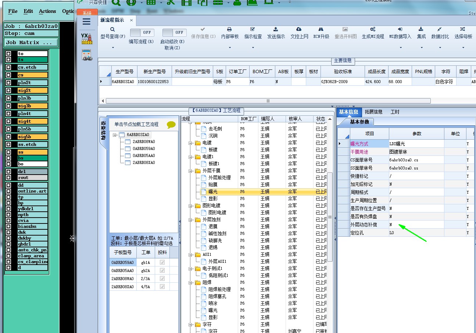Close the 新流程指示 tab
Viewport: 476px width, 333px height.
(x=131, y=20)
